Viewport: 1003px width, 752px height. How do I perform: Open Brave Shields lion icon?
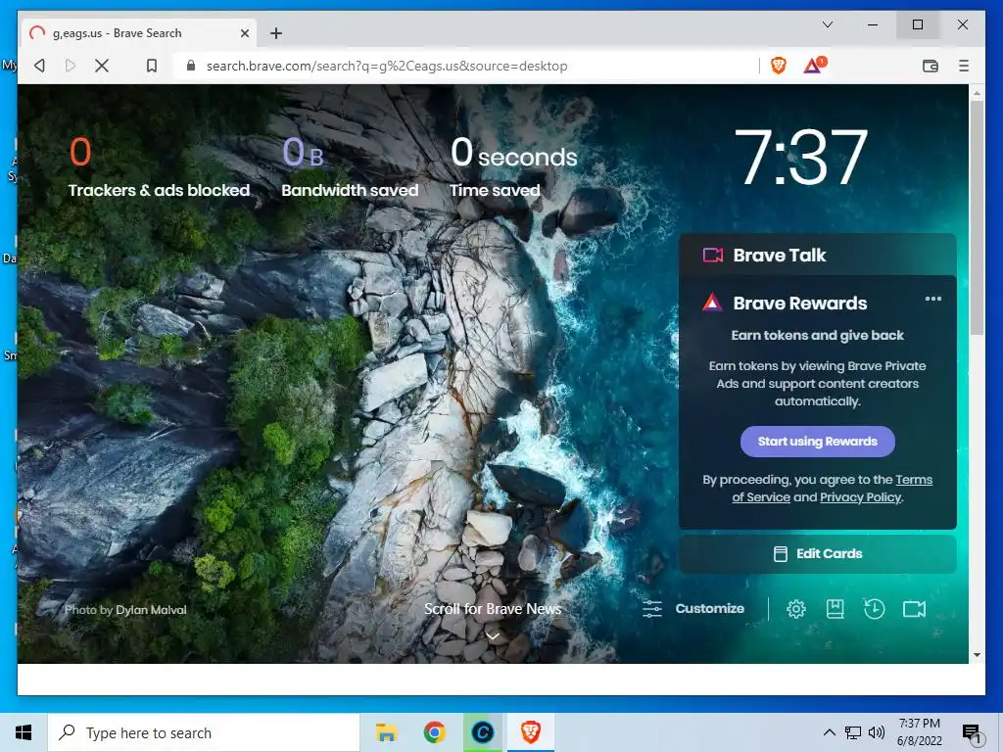pyautogui.click(x=779, y=66)
